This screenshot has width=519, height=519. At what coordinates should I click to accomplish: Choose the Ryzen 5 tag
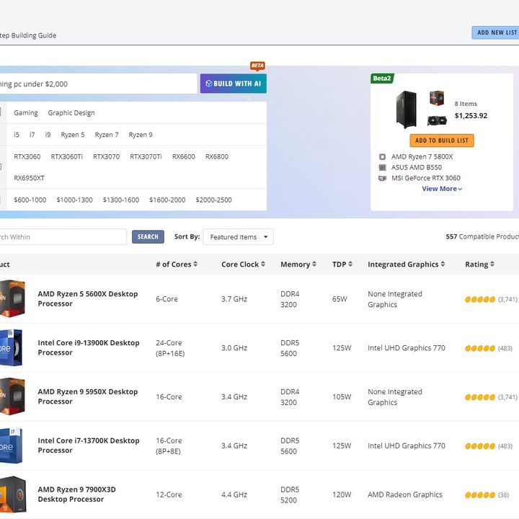73,135
